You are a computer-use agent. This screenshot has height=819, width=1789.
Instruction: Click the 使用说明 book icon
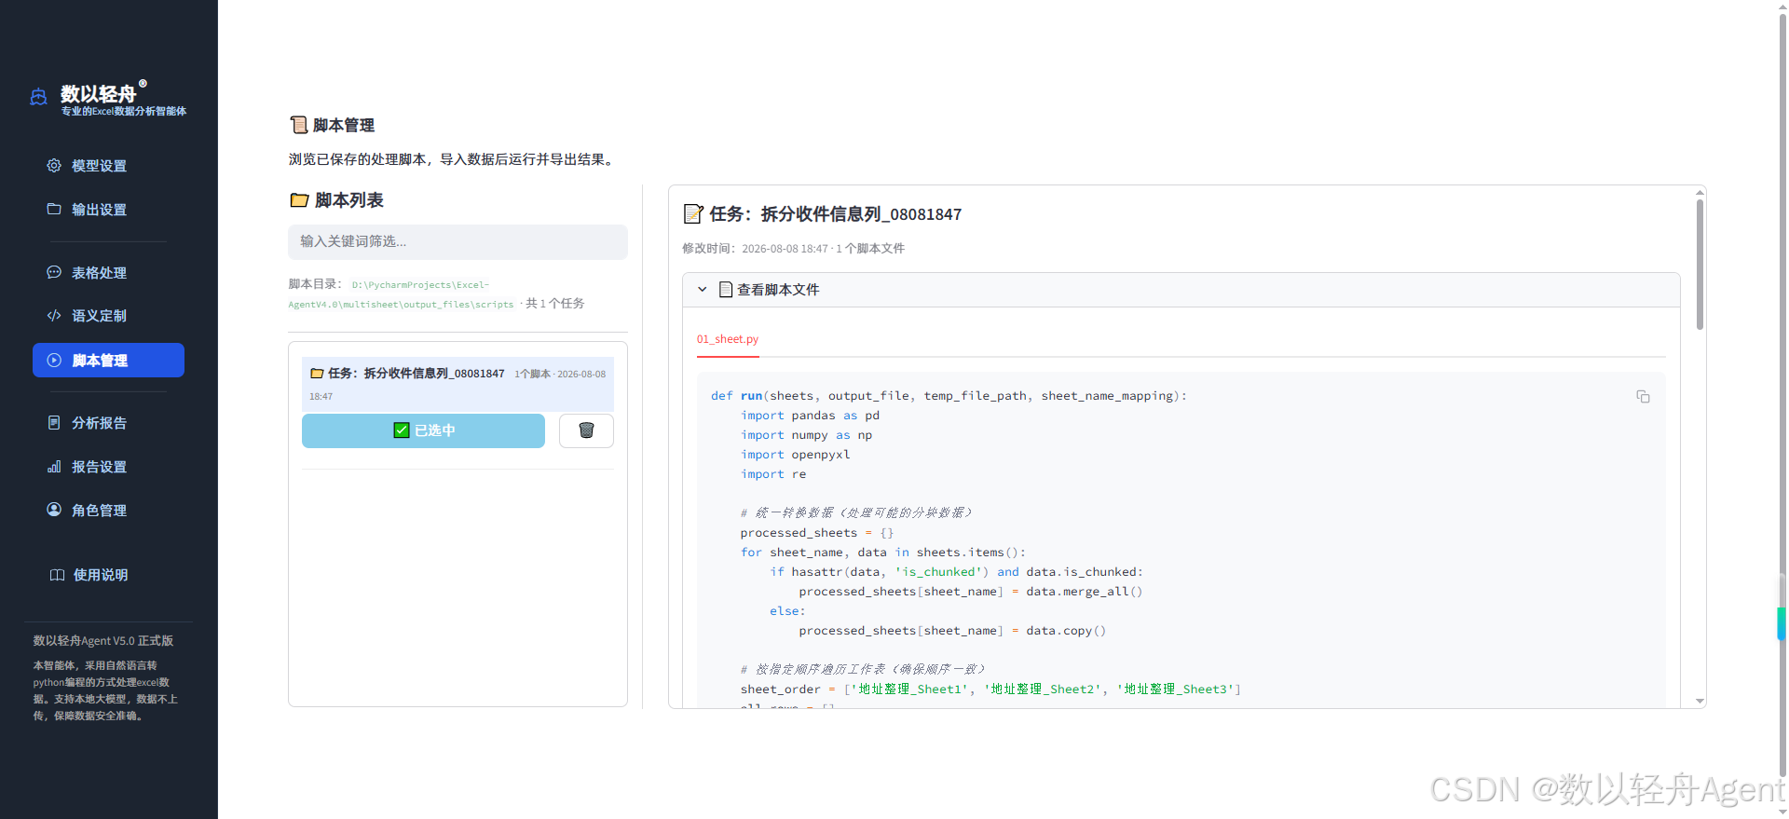tap(57, 575)
